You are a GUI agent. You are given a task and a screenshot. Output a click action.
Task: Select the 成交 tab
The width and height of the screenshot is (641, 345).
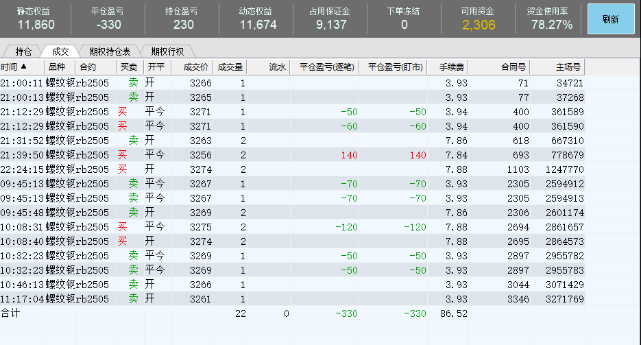pyautogui.click(x=60, y=51)
